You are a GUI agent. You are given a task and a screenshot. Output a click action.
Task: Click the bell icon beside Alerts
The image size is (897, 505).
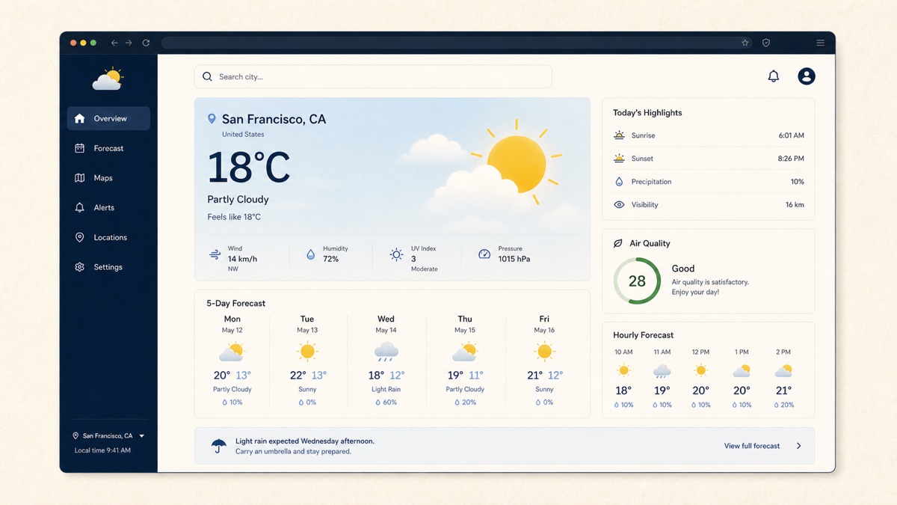click(x=80, y=207)
